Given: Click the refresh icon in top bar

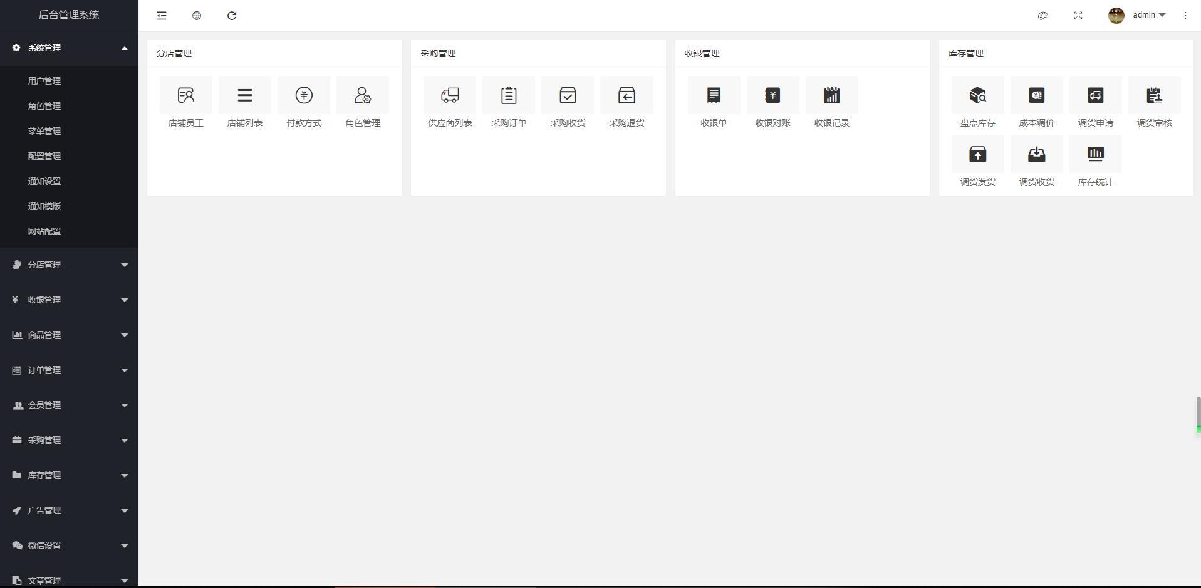Looking at the screenshot, I should 232,16.
